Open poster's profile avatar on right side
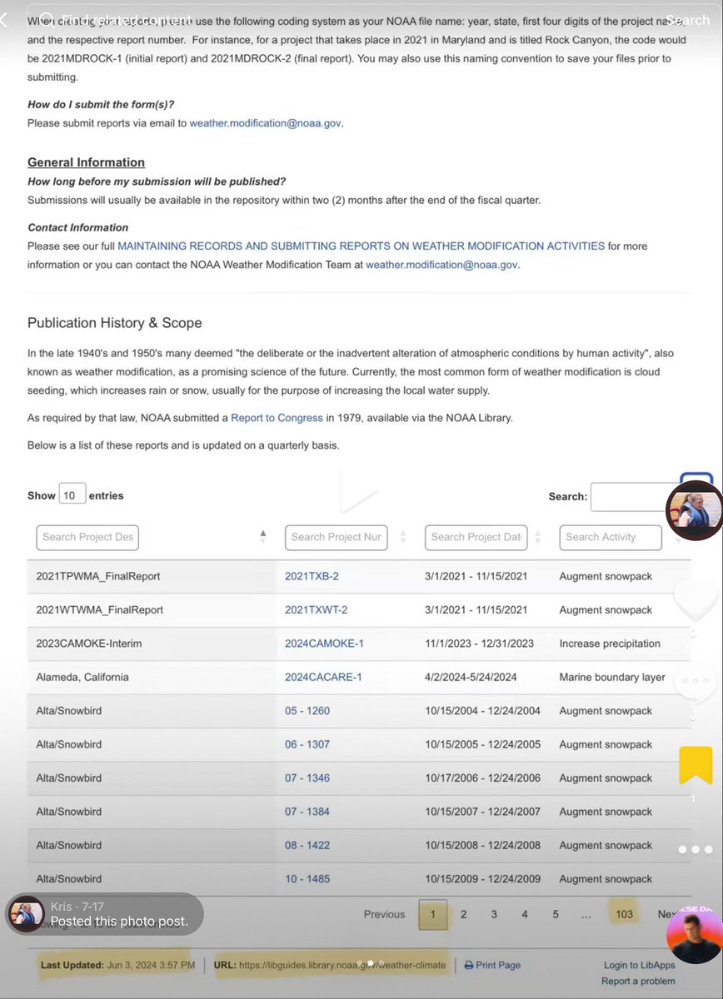Viewport: 723px width, 999px height. point(693,510)
